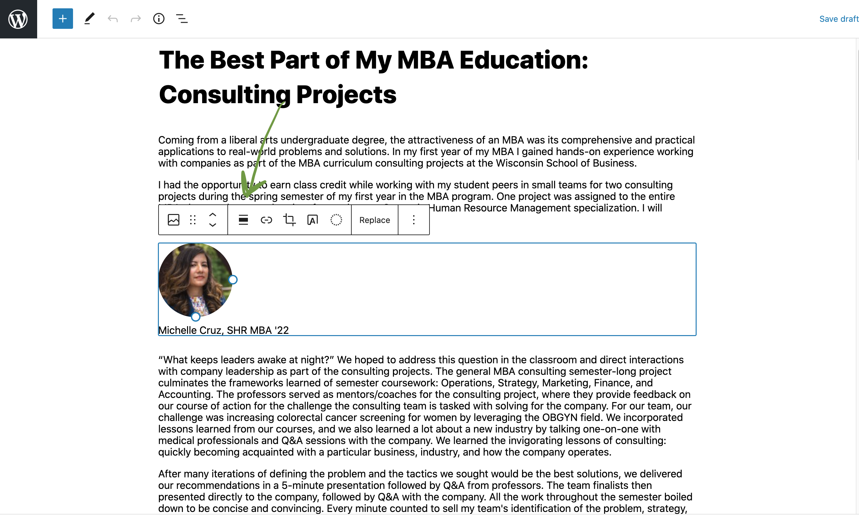859x519 pixels.
Task: Open the block Options three-dot menu
Action: [x=413, y=220]
